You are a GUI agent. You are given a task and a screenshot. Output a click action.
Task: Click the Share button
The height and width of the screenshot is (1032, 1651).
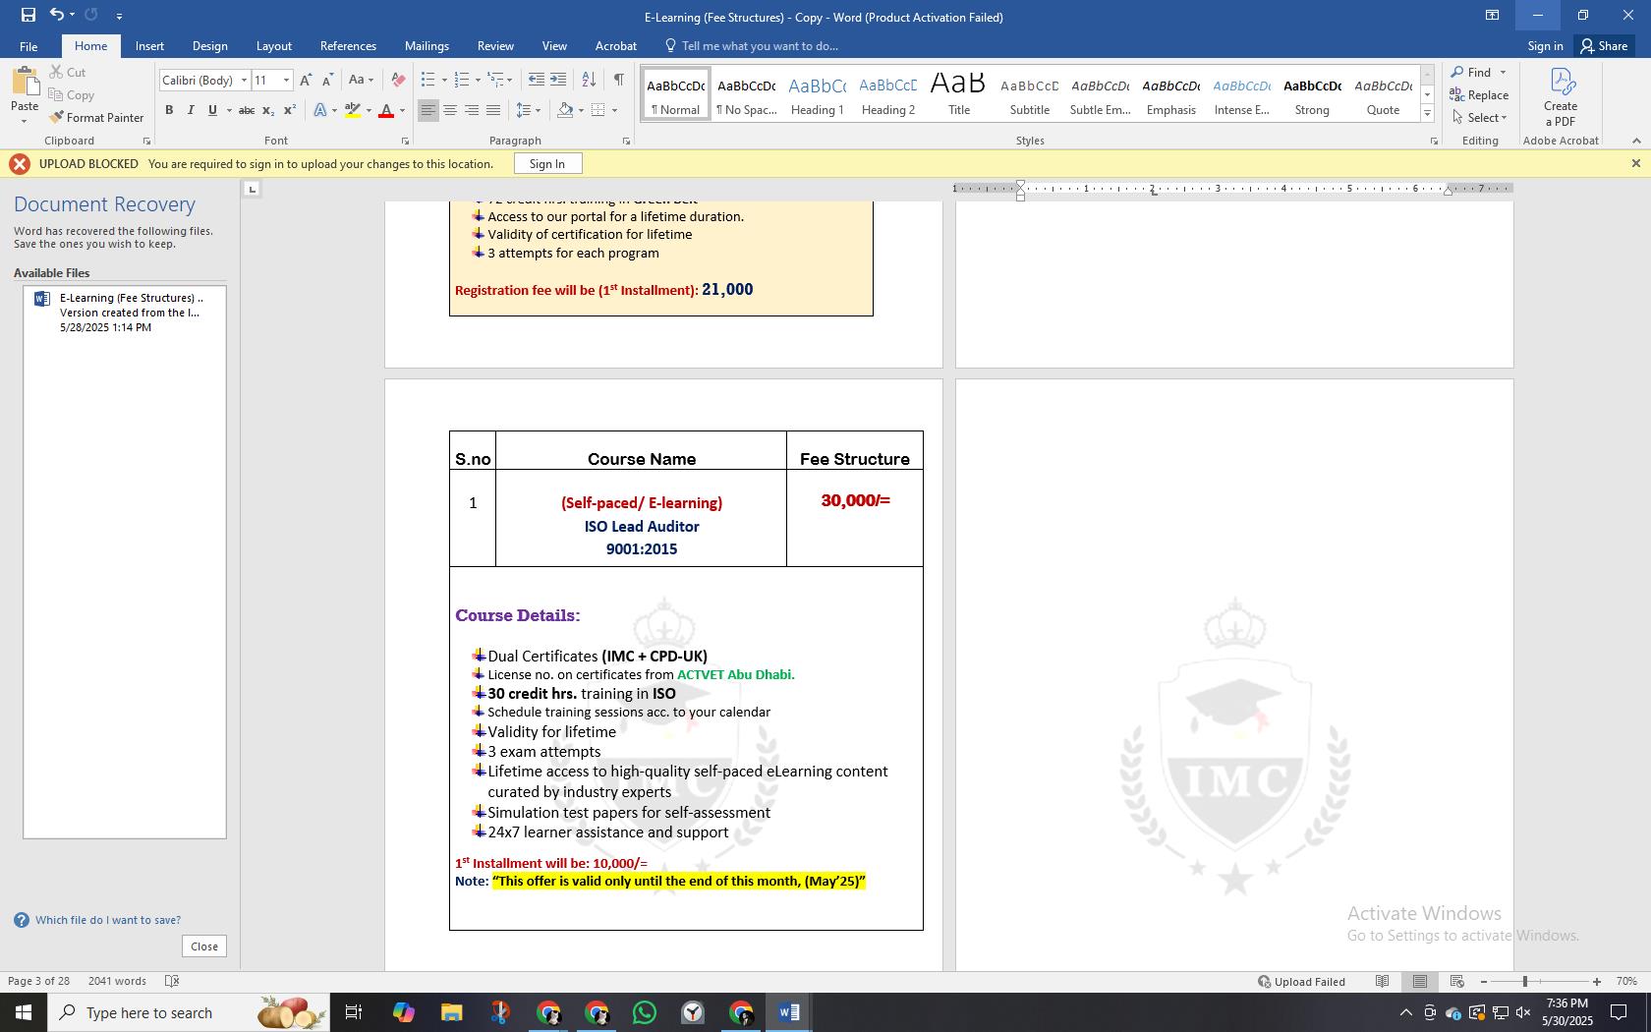click(x=1604, y=46)
